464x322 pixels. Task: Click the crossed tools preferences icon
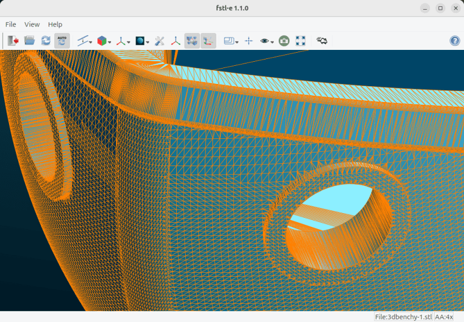pyautogui.click(x=160, y=41)
